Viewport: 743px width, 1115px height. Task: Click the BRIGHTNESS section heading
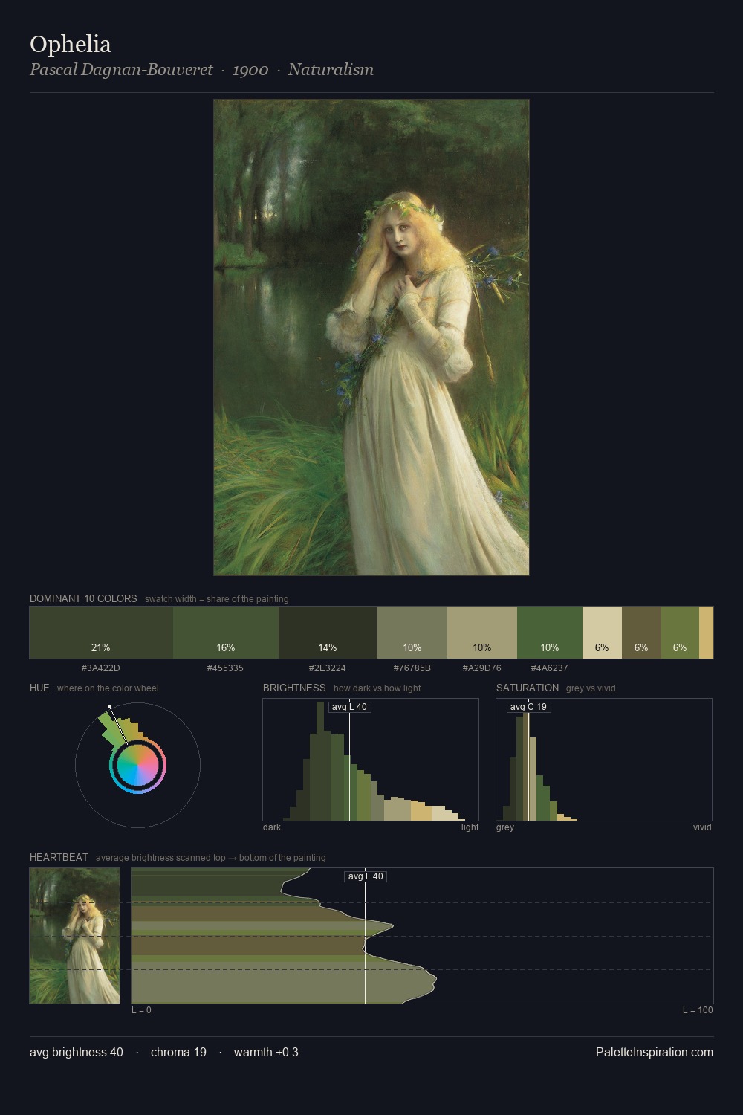294,688
